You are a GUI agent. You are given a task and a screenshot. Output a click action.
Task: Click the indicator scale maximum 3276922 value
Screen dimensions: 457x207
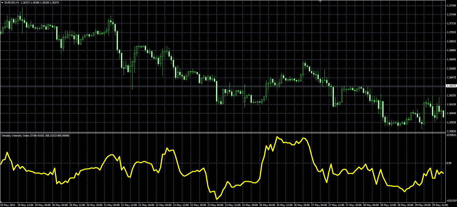click(x=452, y=135)
